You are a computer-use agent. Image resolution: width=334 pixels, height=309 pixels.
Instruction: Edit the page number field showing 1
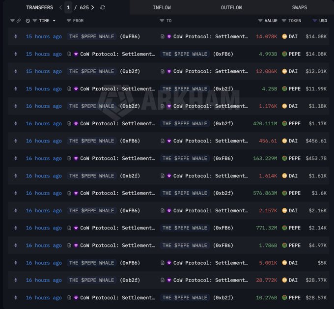coord(68,7)
